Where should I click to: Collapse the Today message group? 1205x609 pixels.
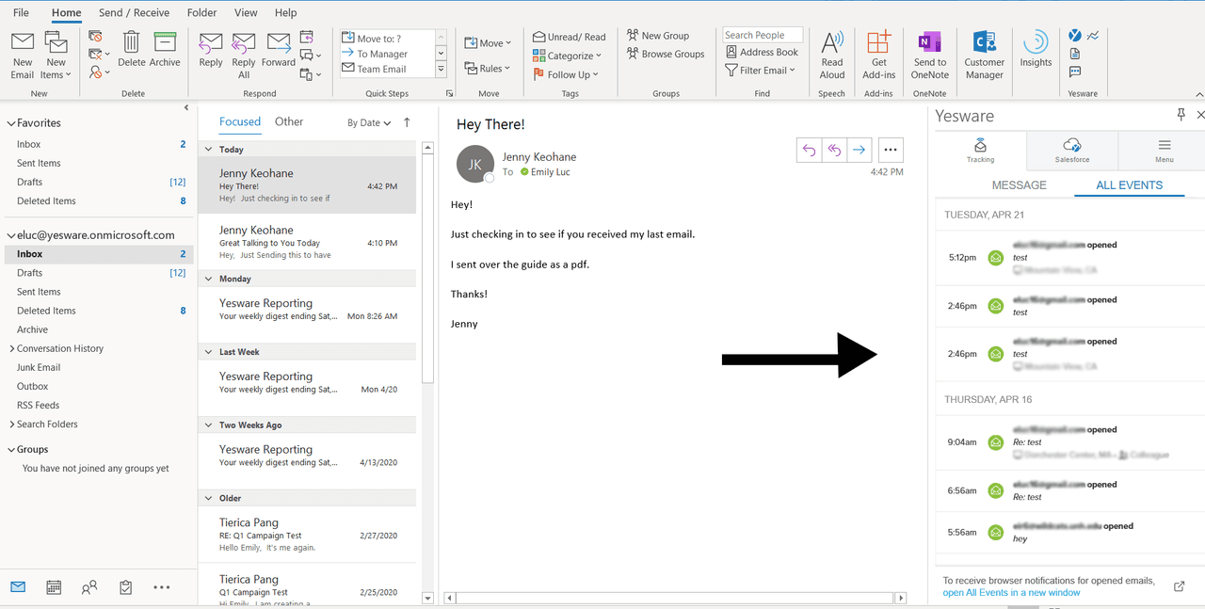209,150
